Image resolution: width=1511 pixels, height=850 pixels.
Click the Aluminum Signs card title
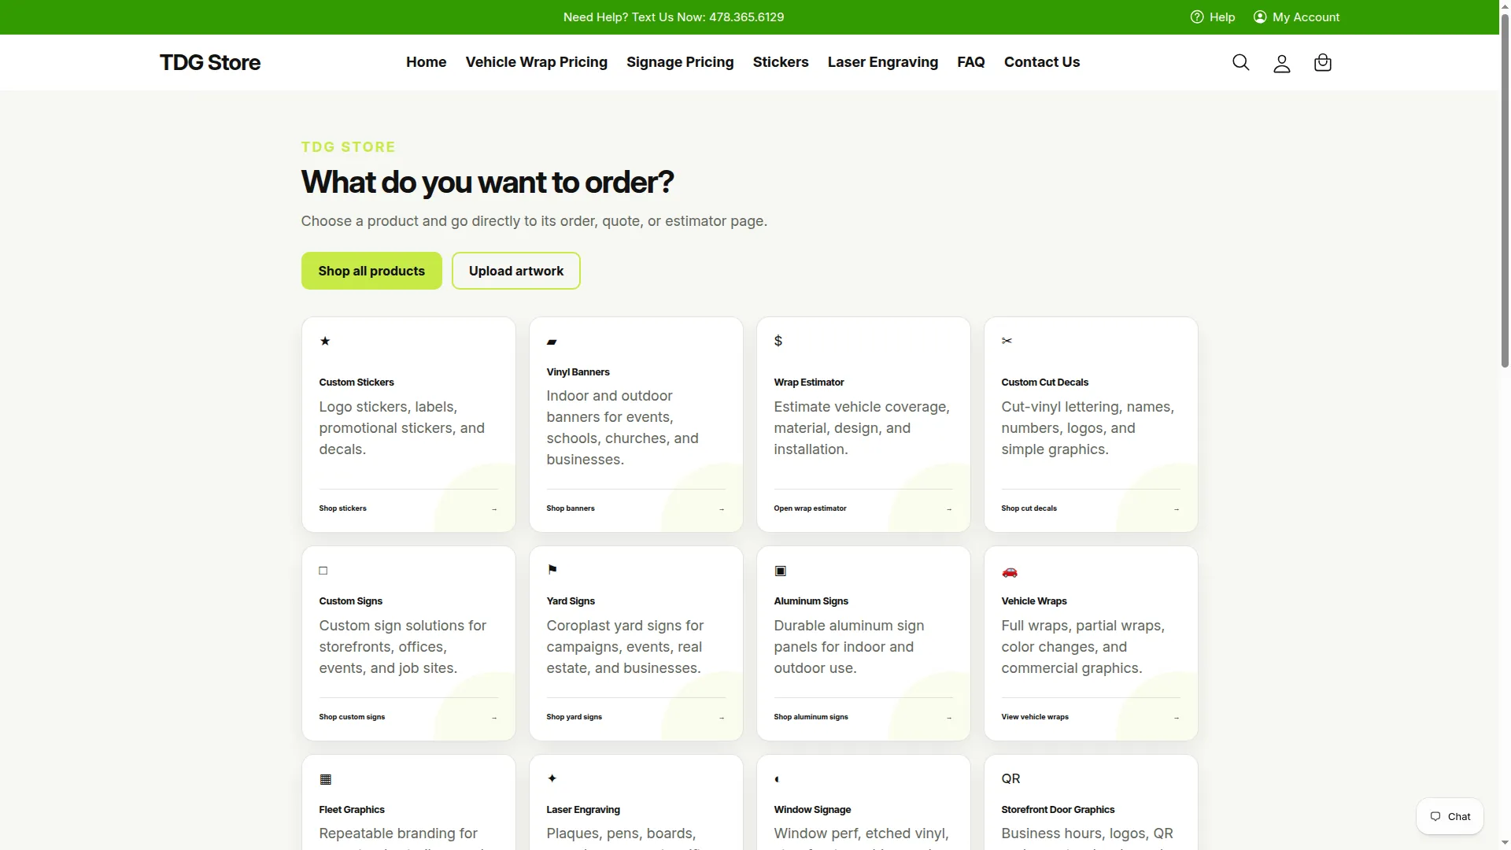click(x=811, y=601)
